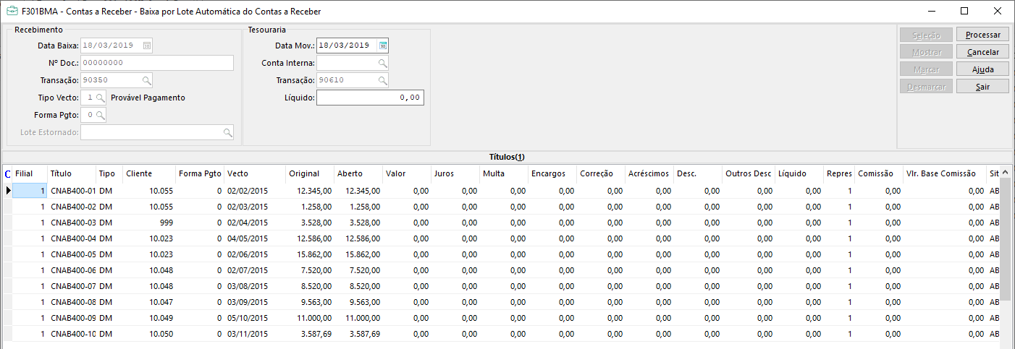Click the Processar button
Screen dimensions: 1015x349
pyautogui.click(x=982, y=35)
